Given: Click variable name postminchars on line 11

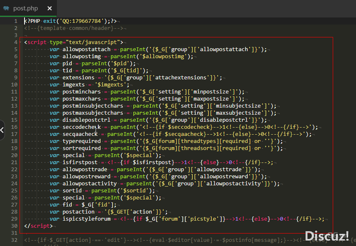Looking at the screenshot, I should [82, 91].
